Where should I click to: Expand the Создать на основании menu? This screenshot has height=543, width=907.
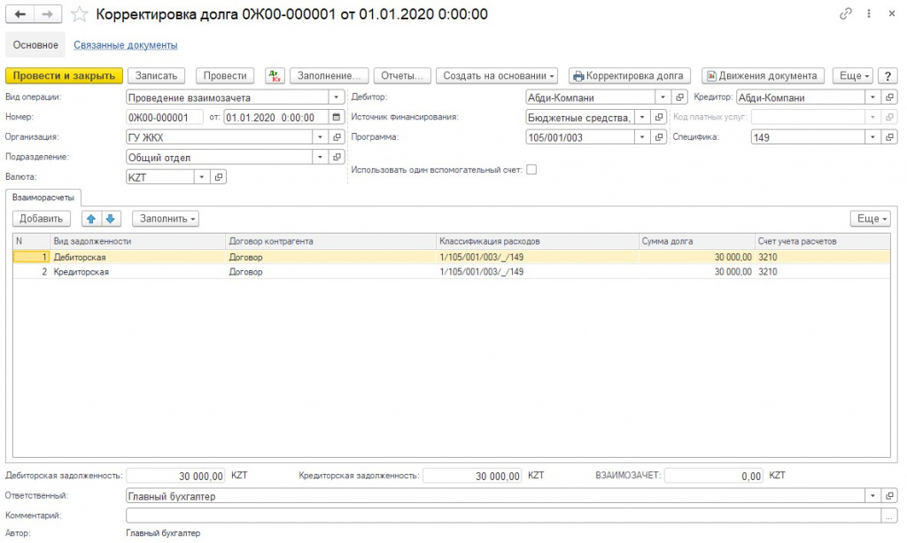(x=500, y=76)
